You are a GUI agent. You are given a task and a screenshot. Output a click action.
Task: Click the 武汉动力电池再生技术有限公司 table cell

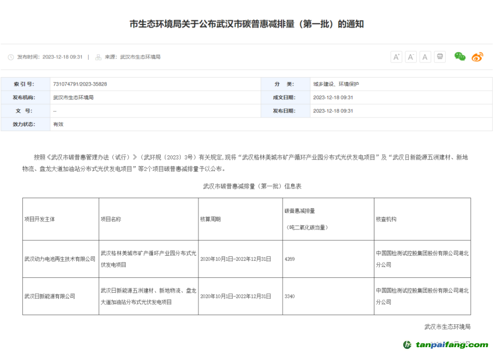pos(60,259)
